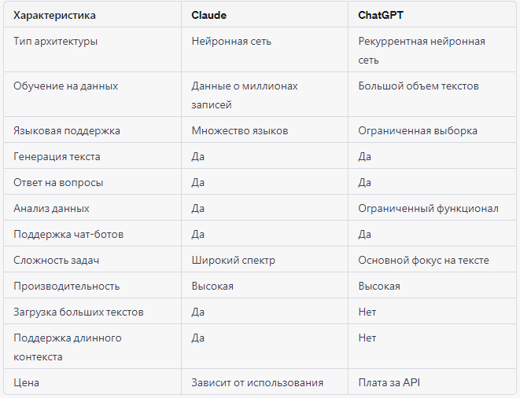Click the 'Нейронная сеть' cell

pyautogui.click(x=231, y=41)
